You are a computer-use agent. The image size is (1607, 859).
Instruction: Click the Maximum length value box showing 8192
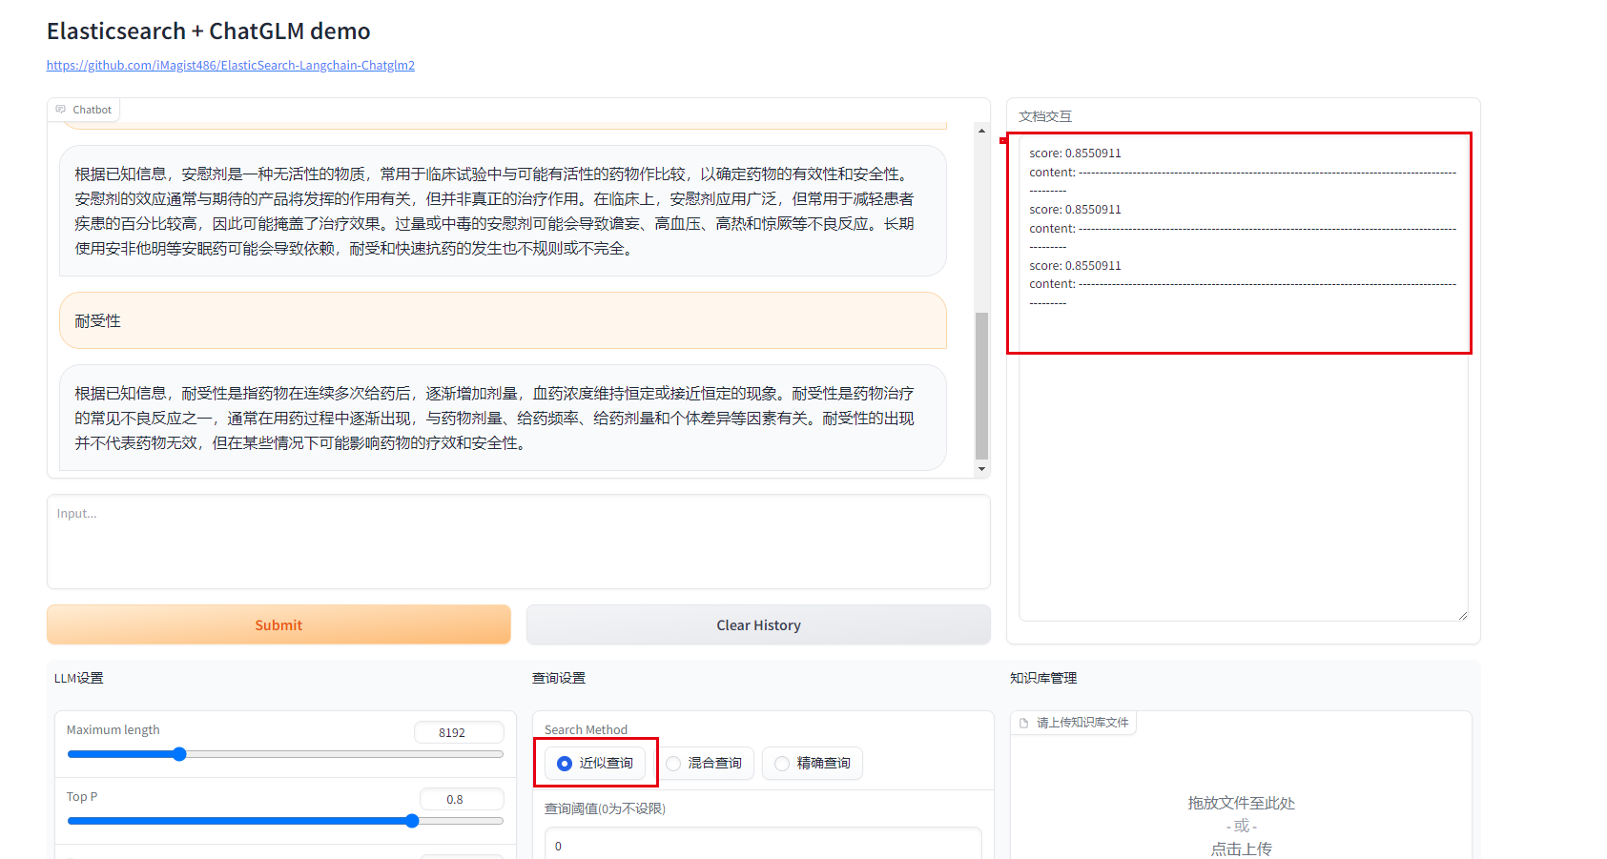459,732
